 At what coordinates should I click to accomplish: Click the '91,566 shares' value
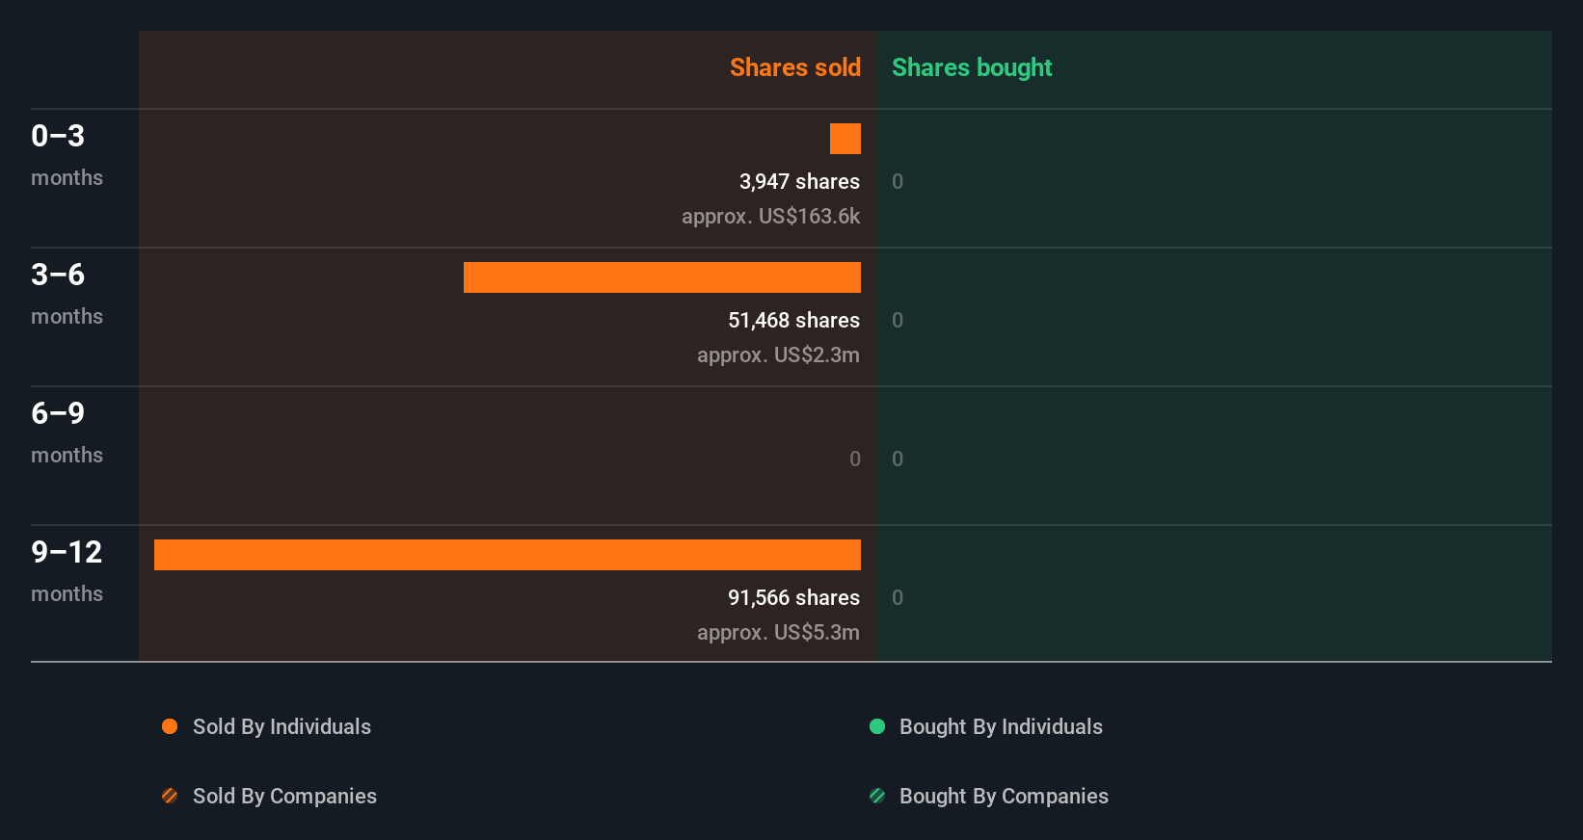pyautogui.click(x=793, y=597)
